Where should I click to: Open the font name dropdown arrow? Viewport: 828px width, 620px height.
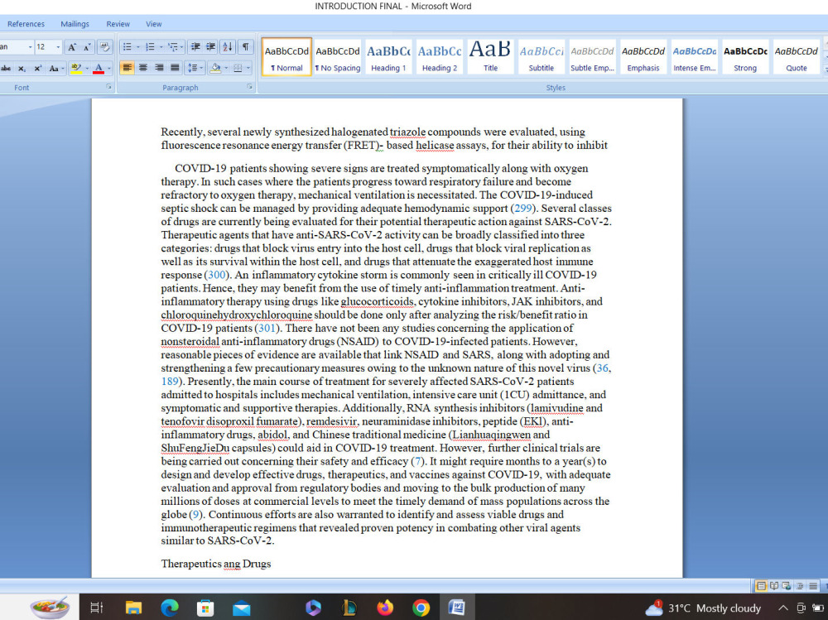(30, 47)
